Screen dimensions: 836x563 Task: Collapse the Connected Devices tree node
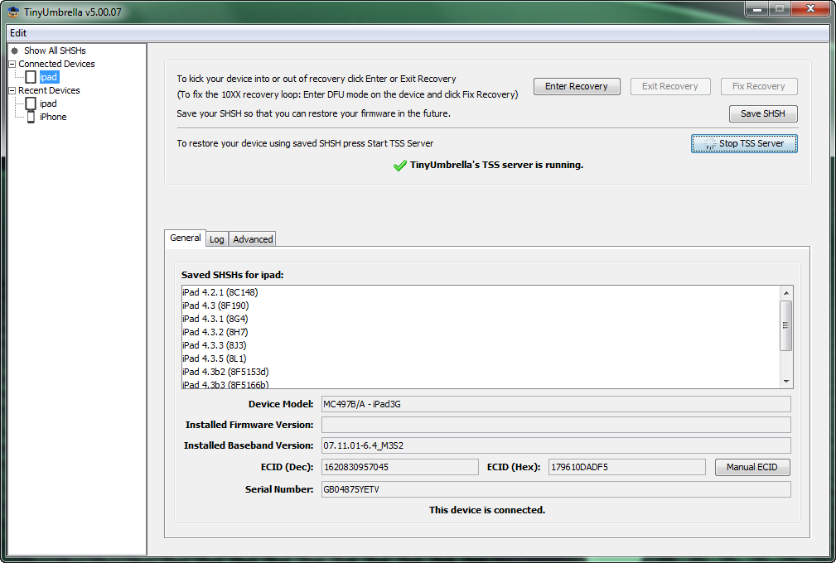pos(12,64)
